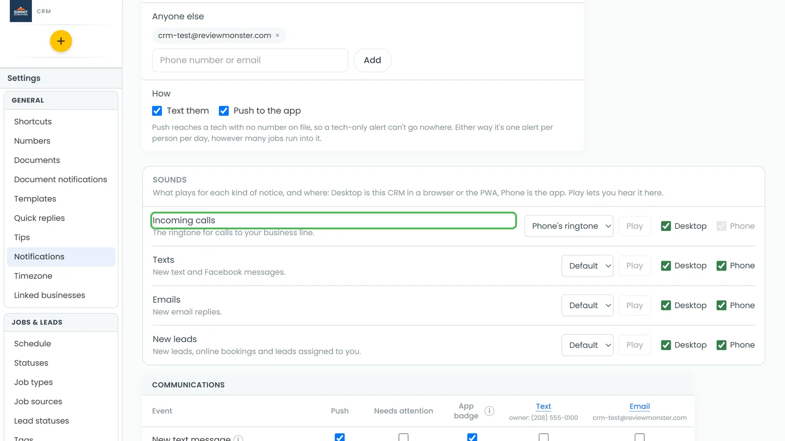Play the New leads notification sound

click(634, 345)
